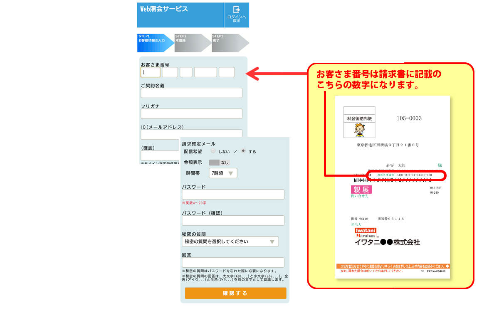This screenshot has height=313, width=499.
Task: Click the ご契約名義 text field
Action: tap(191, 93)
